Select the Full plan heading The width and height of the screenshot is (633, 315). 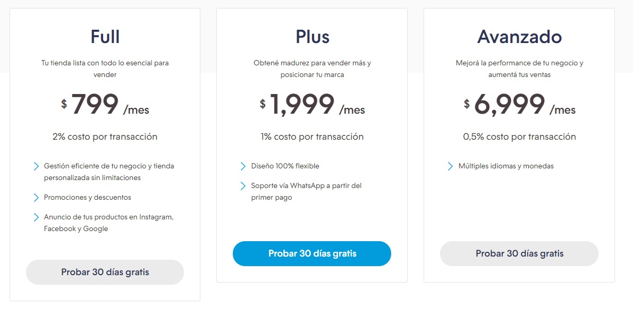tap(105, 37)
